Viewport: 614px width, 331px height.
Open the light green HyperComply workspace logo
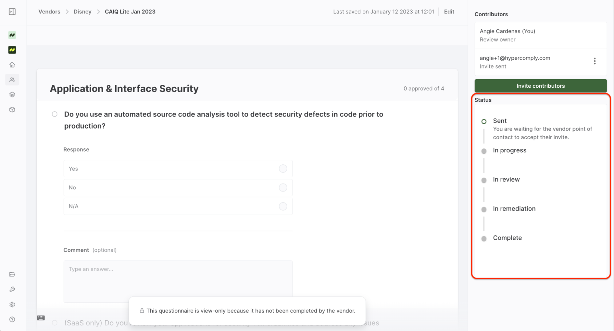tap(12, 35)
